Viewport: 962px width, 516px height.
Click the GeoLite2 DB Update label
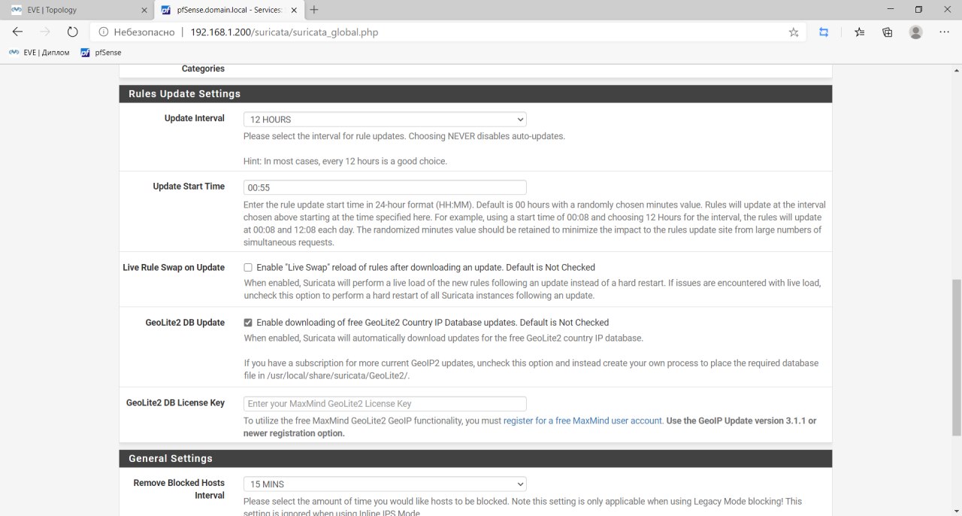coord(185,322)
